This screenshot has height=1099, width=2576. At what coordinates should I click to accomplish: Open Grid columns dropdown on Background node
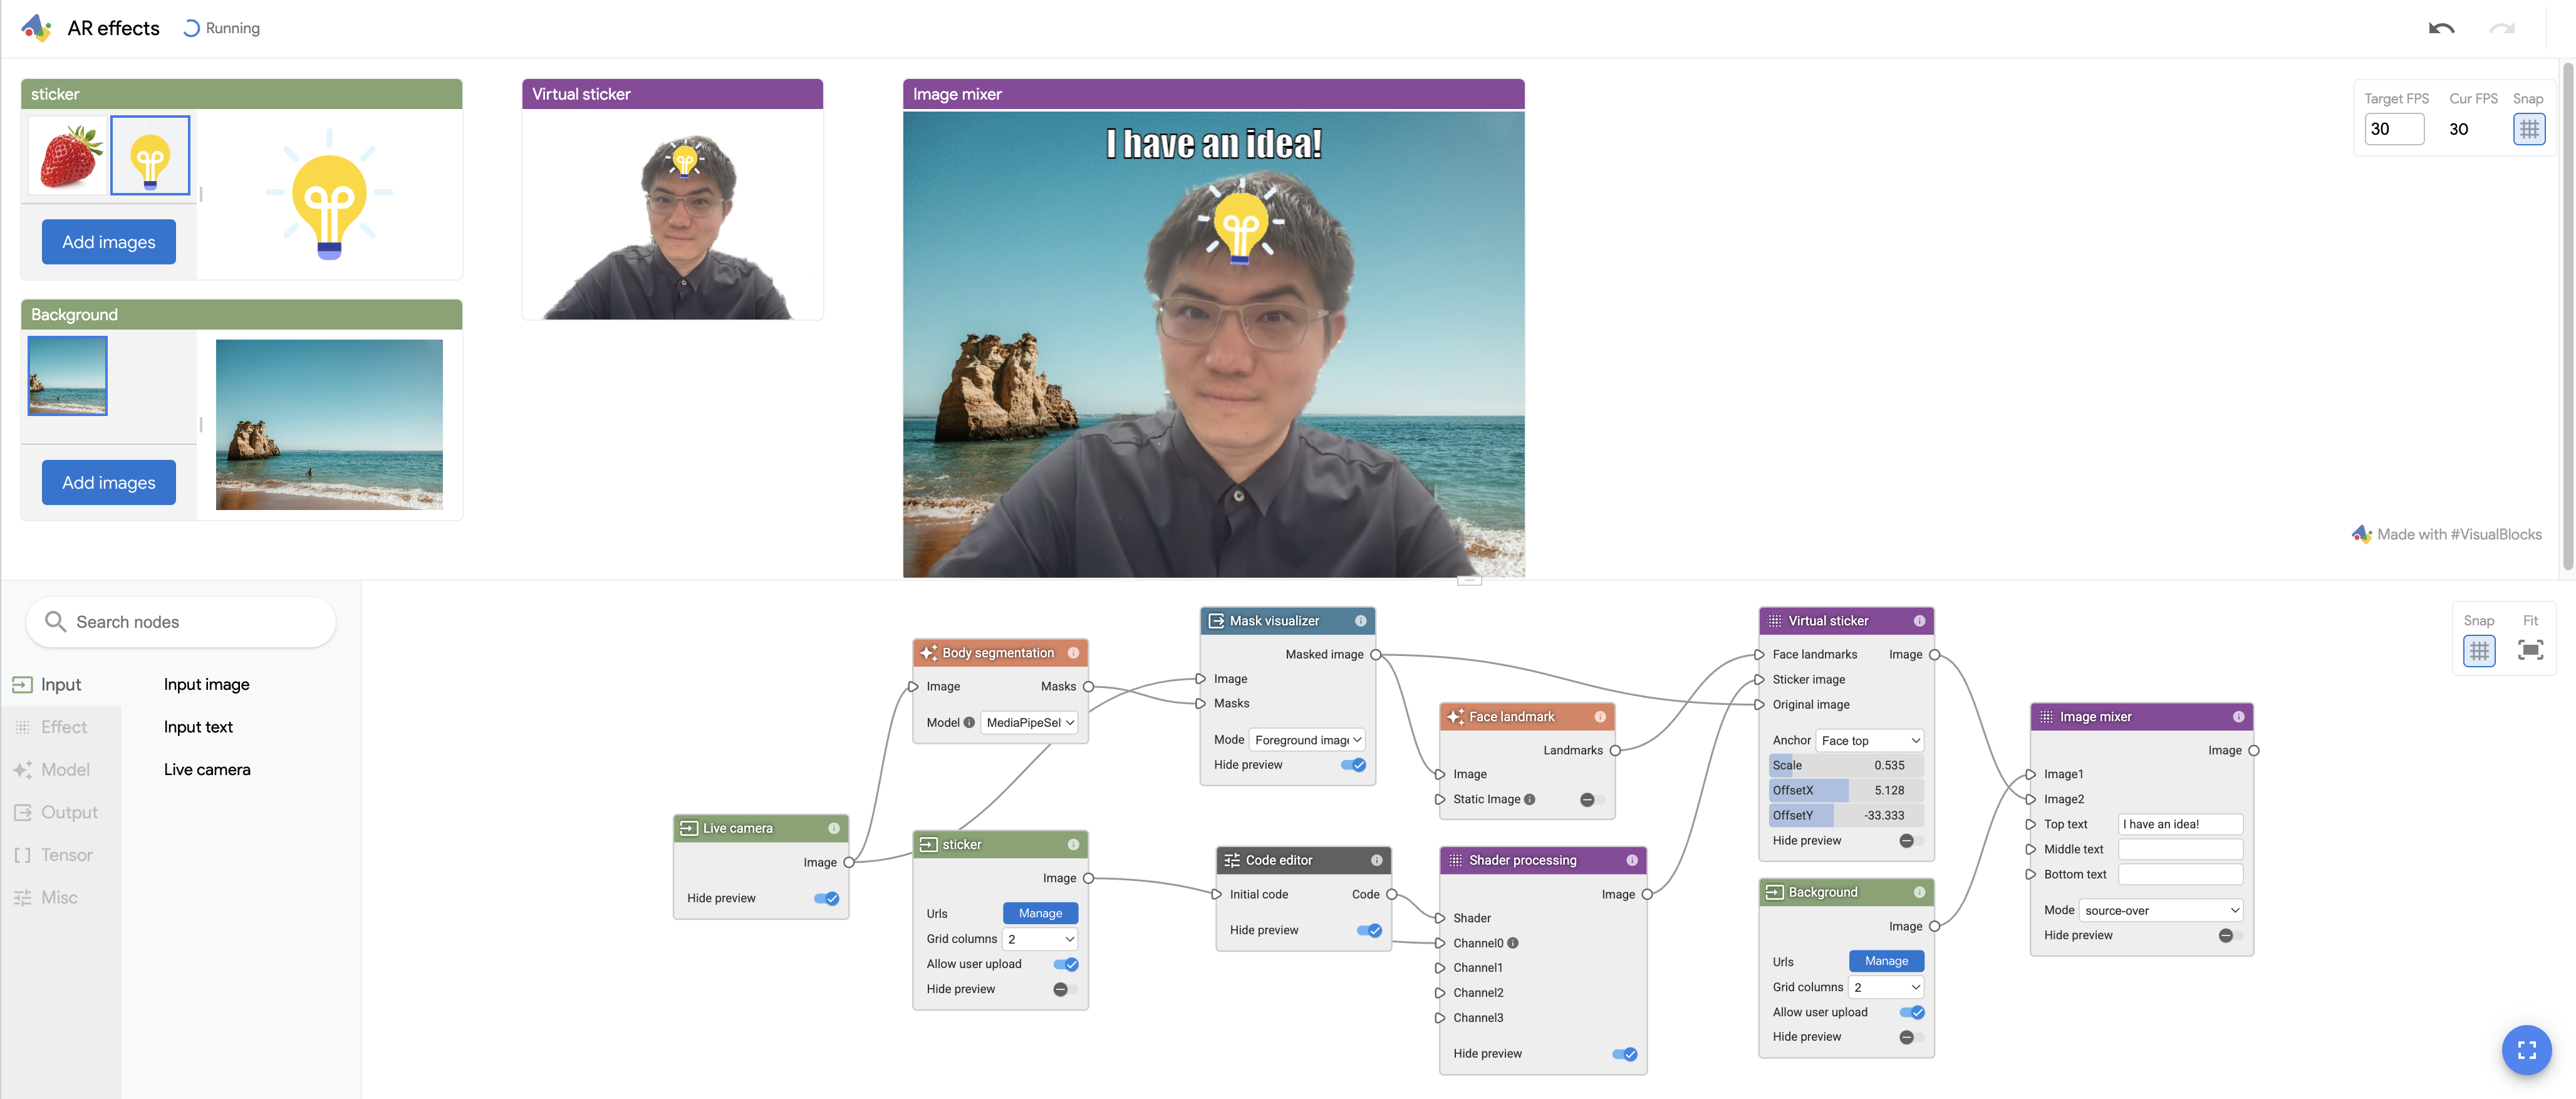[1886, 987]
